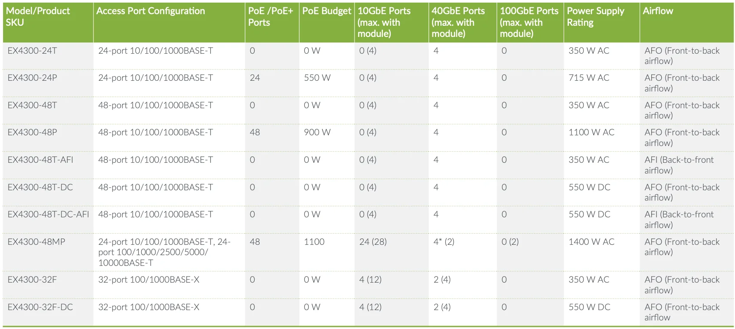Select the Access Port Configuration header

(x=150, y=11)
